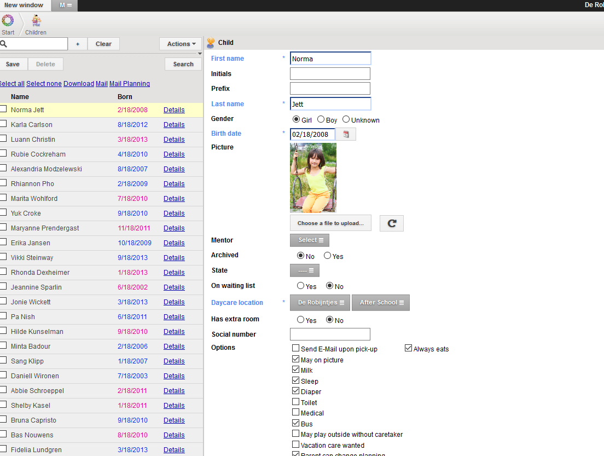Enable Send E-Mail upon pick-up
Screen dimensions: 604x456
[296, 348]
